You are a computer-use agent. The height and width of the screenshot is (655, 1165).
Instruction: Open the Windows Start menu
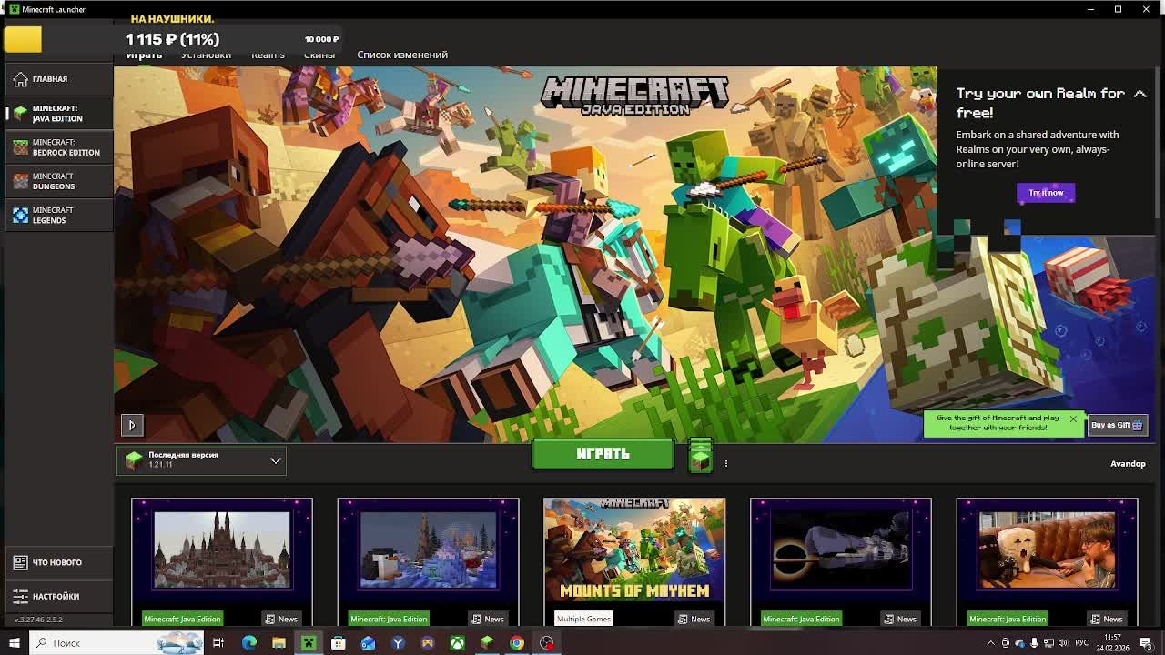click(x=14, y=643)
